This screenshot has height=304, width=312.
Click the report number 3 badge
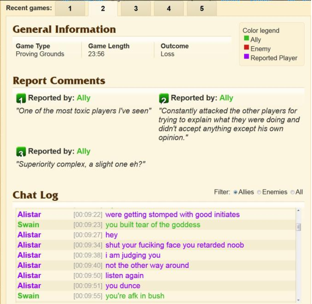[21, 152]
